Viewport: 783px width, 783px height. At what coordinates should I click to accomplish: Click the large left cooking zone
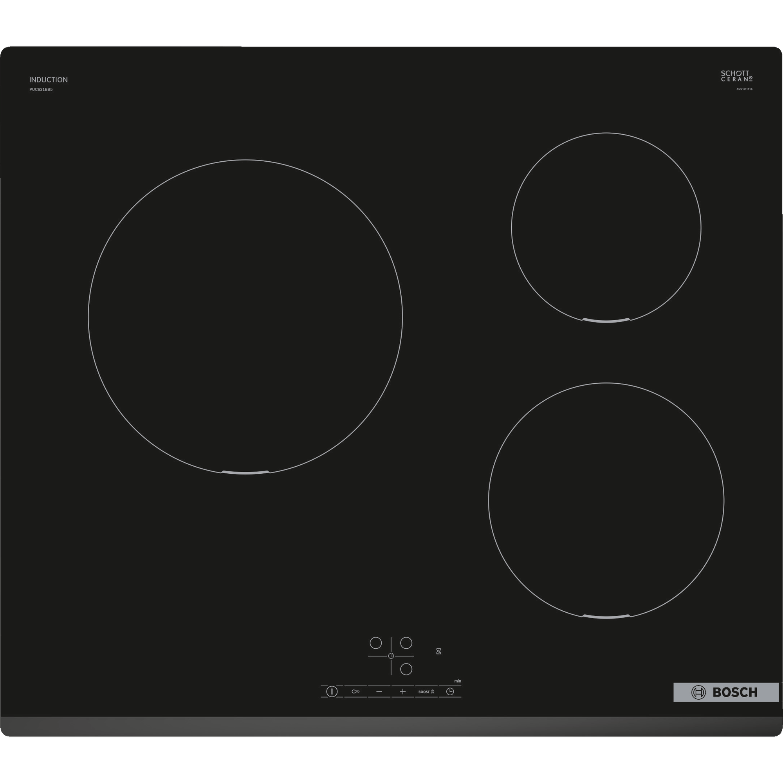[245, 316]
